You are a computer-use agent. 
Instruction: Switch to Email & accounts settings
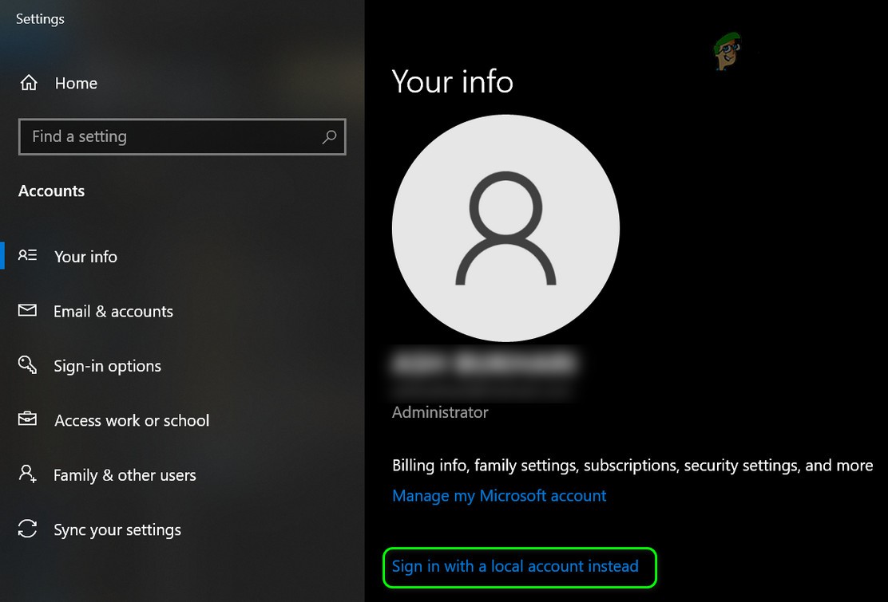tap(113, 311)
